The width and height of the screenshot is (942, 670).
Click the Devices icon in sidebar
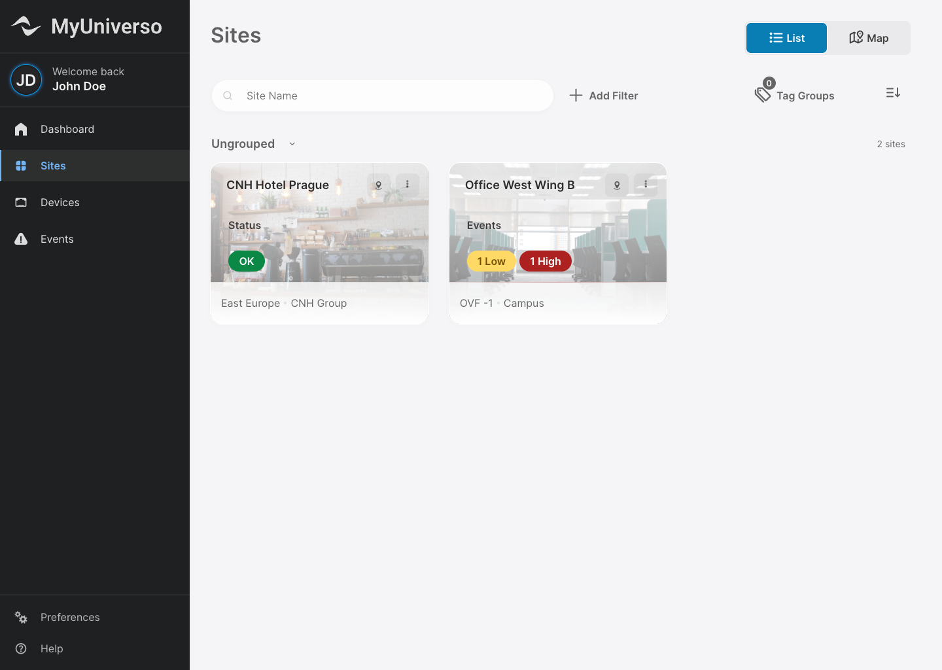pyautogui.click(x=21, y=202)
